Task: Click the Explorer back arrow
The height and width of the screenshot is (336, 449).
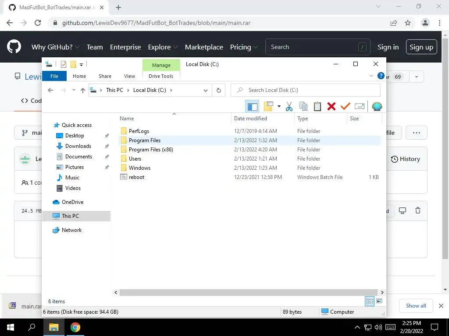Action: point(50,90)
